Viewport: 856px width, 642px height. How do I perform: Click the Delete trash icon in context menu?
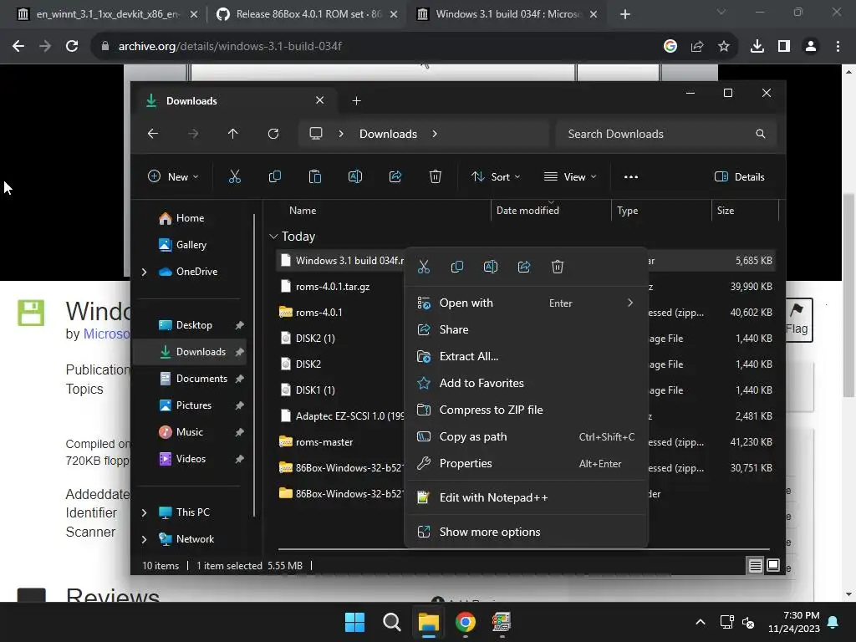[558, 267]
